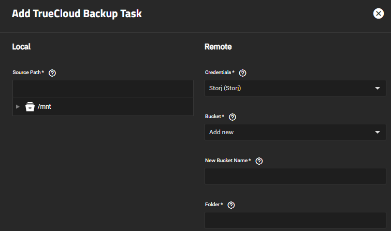Open help tooltip for Source Path

click(52, 73)
